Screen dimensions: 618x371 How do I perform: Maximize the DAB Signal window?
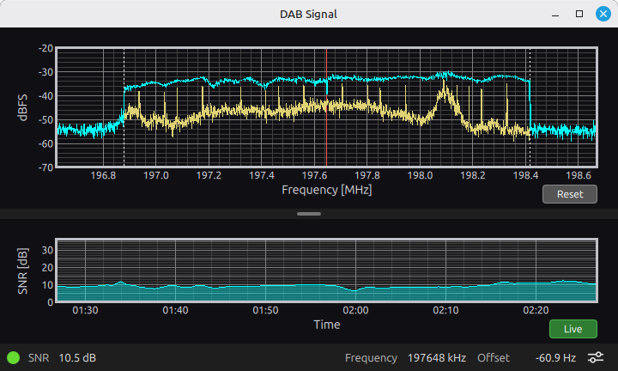click(x=579, y=14)
